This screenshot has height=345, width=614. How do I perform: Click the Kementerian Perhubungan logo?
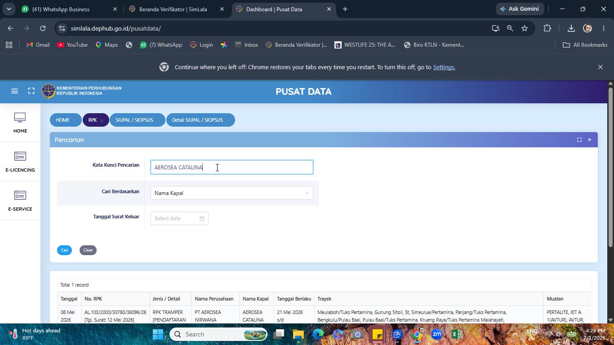[81, 91]
